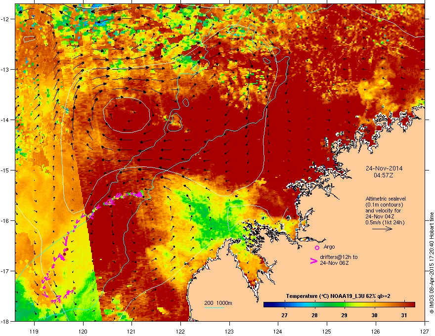Click the longitude axis label 125
This screenshot has height=336, width=435.
tap(327, 331)
